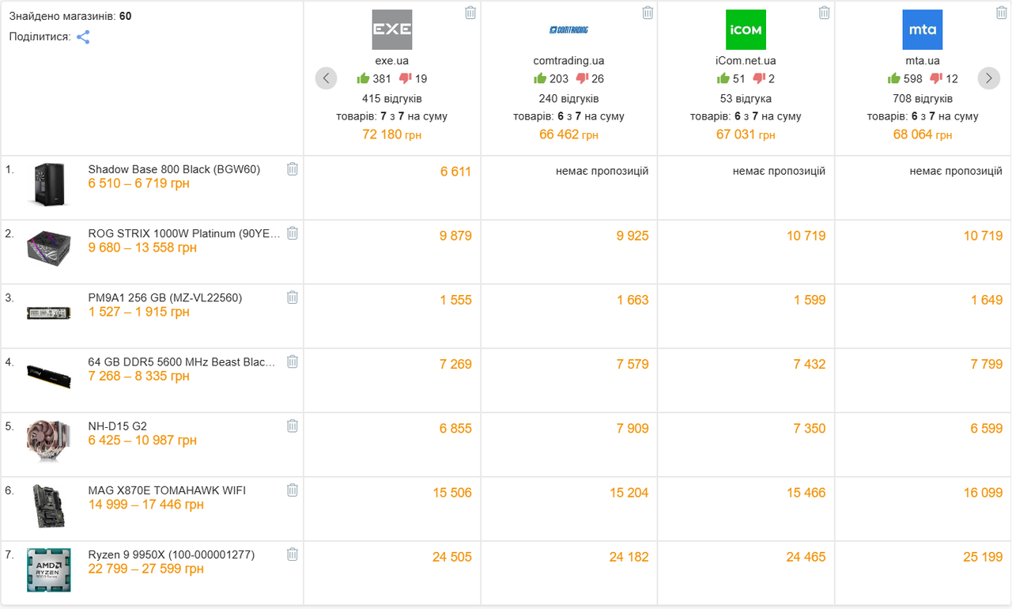The width and height of the screenshot is (1012, 609).
Task: Open ROG STRIX 1000W Platinum product link
Action: pyautogui.click(x=184, y=233)
